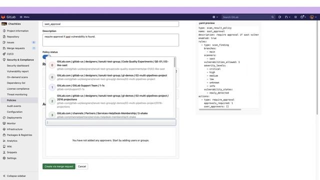The height and width of the screenshot is (180, 320).
Task: Select 2016 projections group option
Action: (x=110, y=101)
